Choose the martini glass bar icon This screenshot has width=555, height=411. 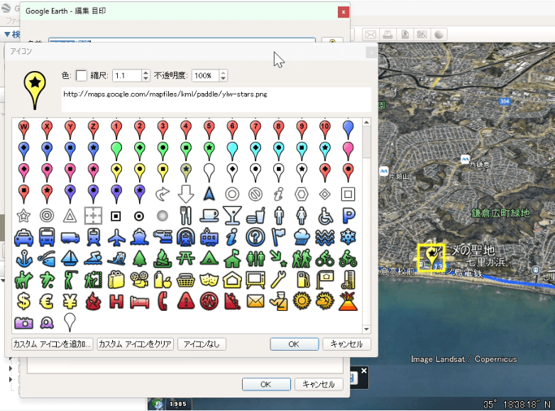[x=232, y=215]
